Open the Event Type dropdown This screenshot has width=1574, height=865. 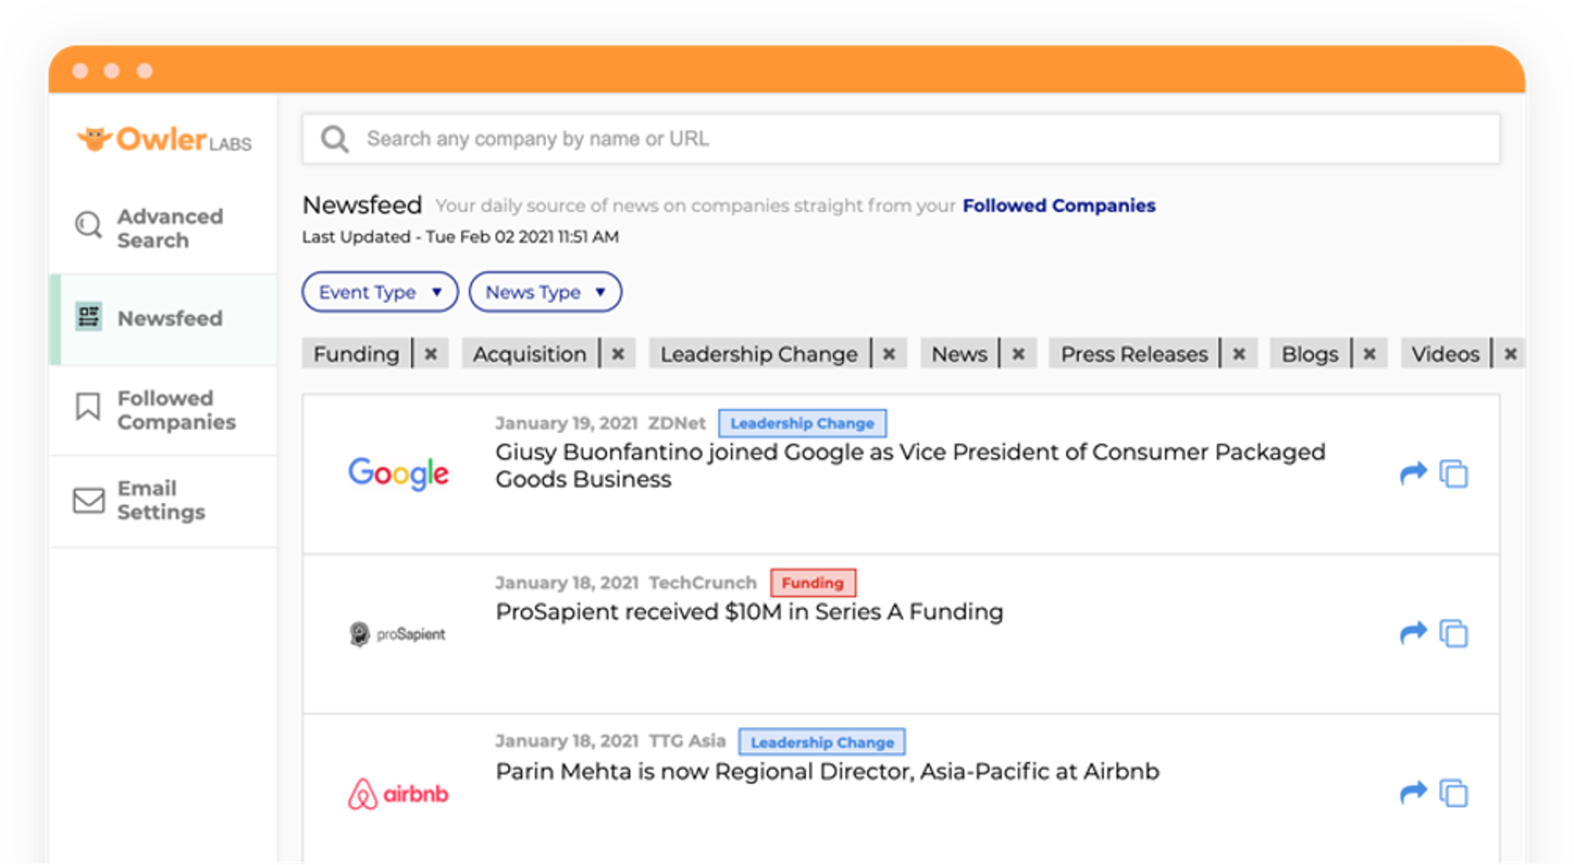tap(379, 292)
